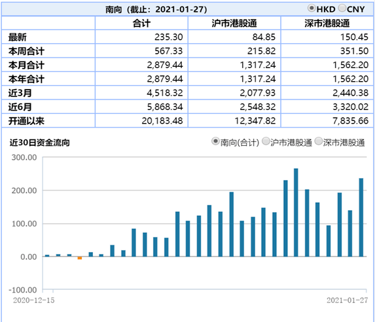The height and width of the screenshot is (322, 375).
Task: Select the 深市港股通 chart radio button
Action: point(318,141)
